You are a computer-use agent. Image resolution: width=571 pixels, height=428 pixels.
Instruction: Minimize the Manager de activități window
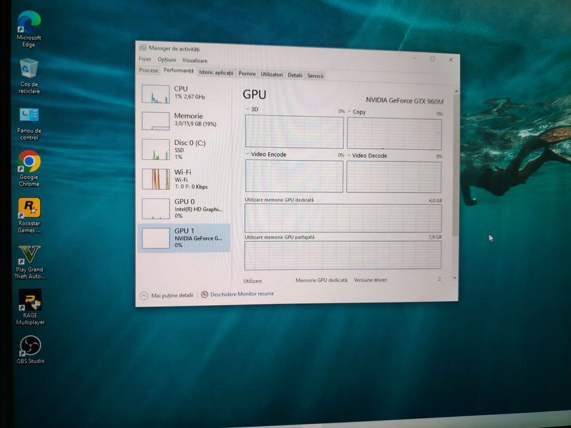[414, 58]
